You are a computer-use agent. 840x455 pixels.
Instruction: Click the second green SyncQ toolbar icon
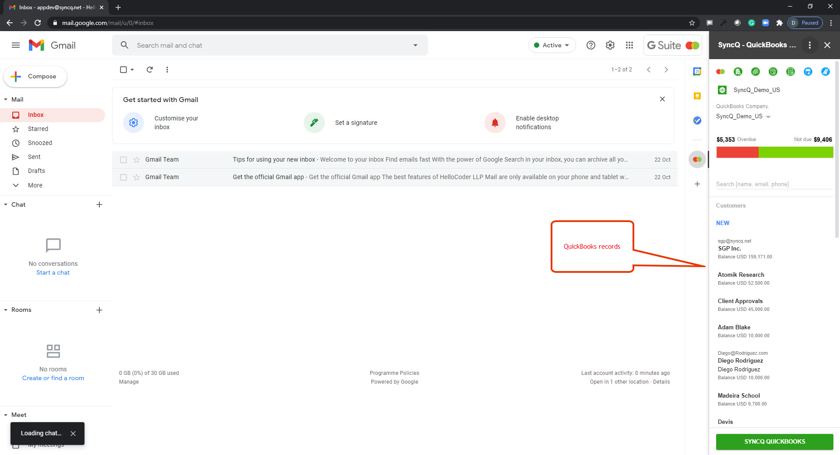(756, 72)
